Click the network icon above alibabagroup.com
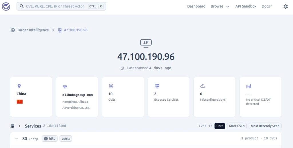293x148 pixels. click(65, 87)
